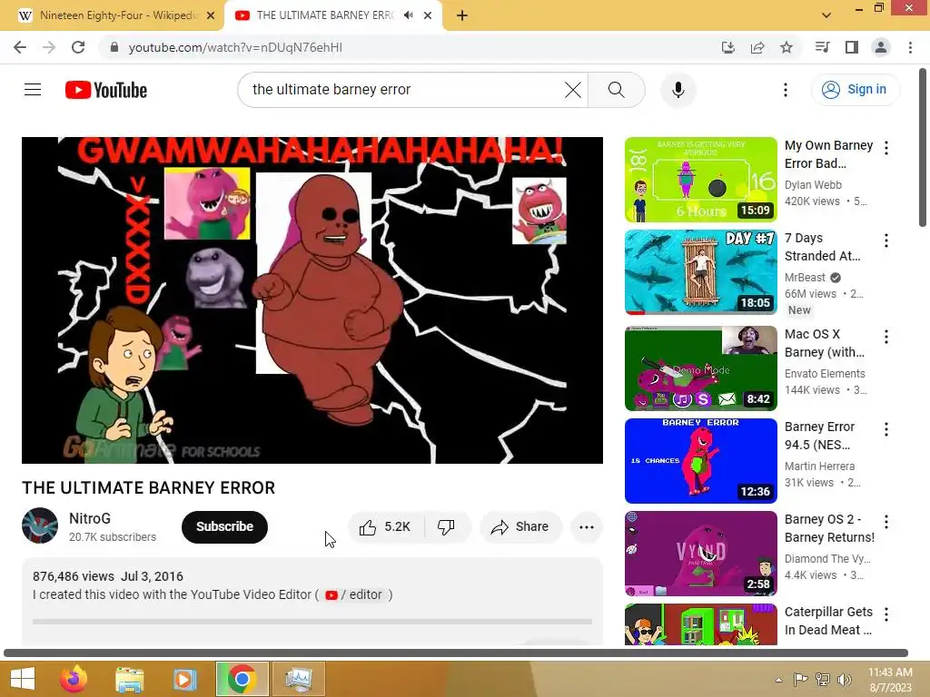Open options menu for Barney Error 94.5
The height and width of the screenshot is (697, 930).
(x=886, y=429)
